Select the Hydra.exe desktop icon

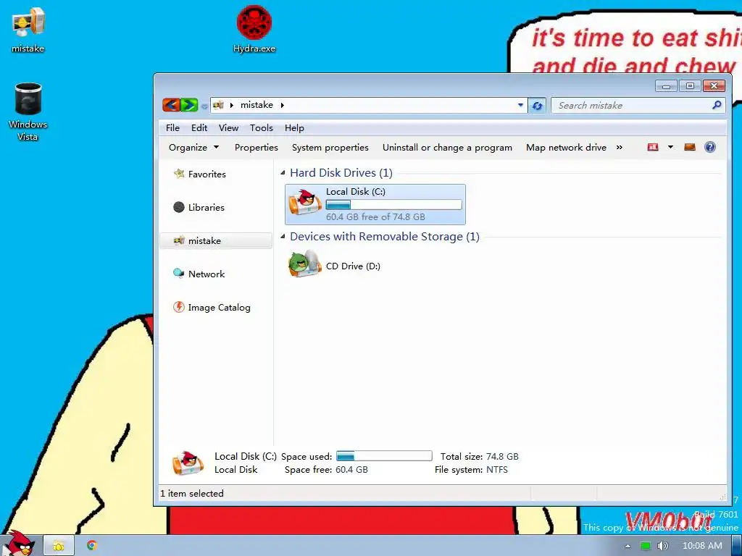tap(254, 29)
